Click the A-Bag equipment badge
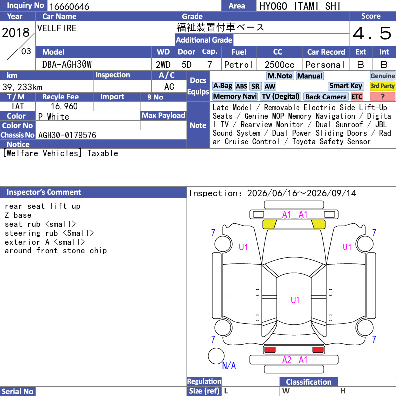The height and width of the screenshot is (396, 396). [222, 86]
